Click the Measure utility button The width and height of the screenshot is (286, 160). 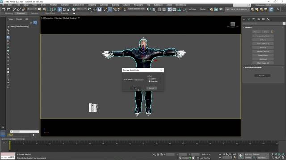[263, 48]
